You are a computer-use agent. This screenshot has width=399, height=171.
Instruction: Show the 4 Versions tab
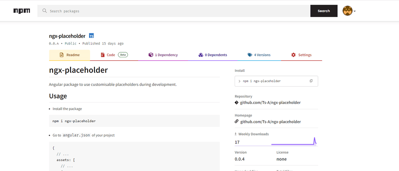point(259,55)
